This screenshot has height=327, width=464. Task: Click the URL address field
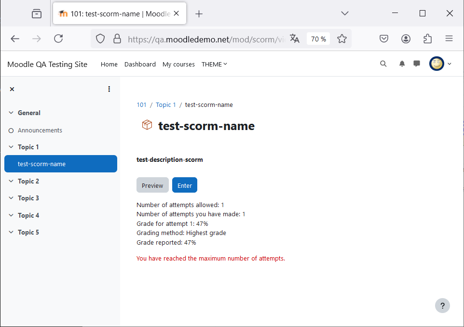pos(206,39)
